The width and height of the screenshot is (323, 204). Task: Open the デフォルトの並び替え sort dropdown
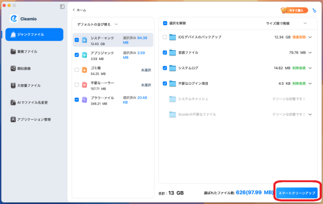coord(97,24)
